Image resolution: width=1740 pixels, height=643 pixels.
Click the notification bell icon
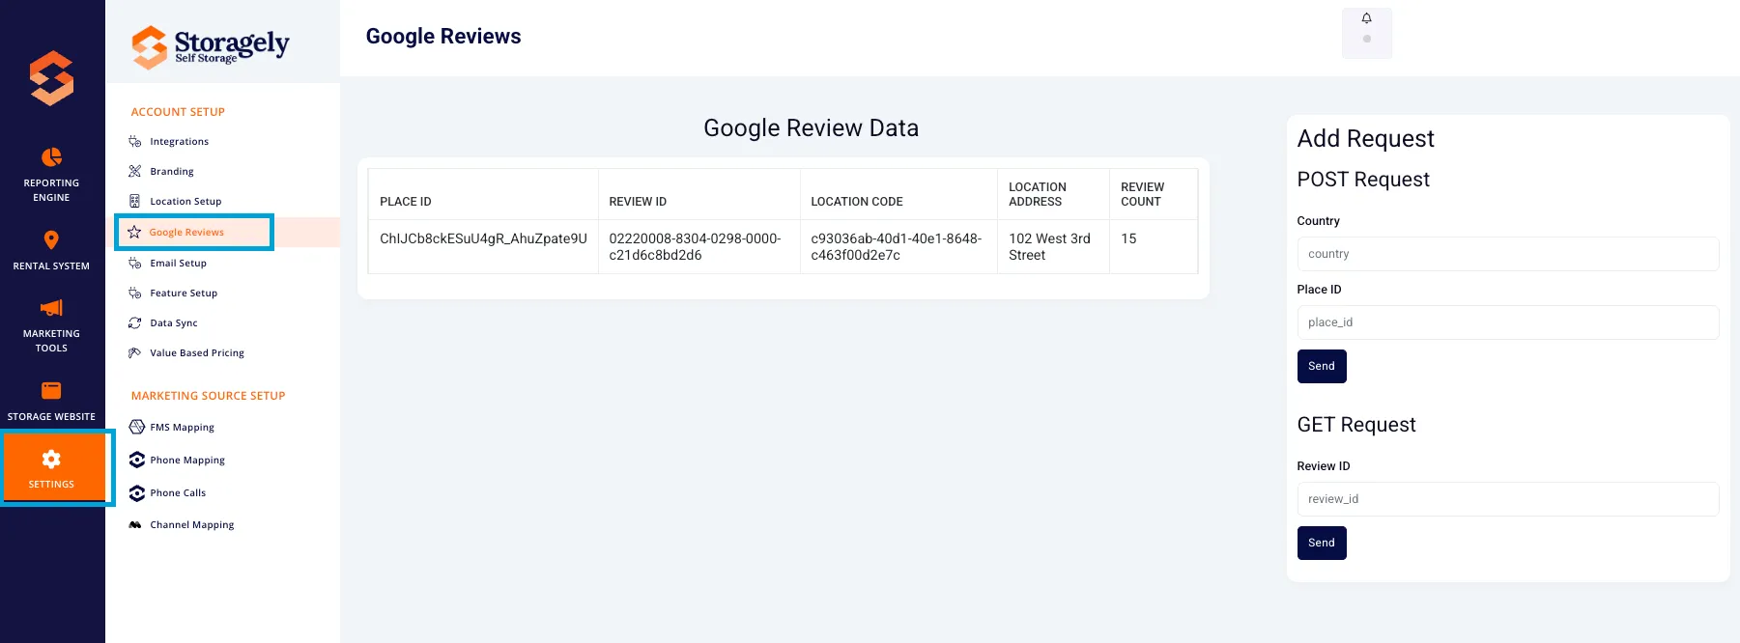[x=1366, y=18]
